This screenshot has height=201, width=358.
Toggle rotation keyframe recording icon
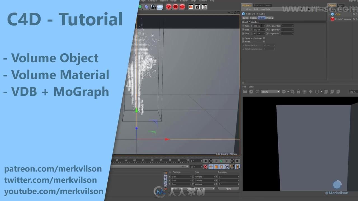pos(221,167)
